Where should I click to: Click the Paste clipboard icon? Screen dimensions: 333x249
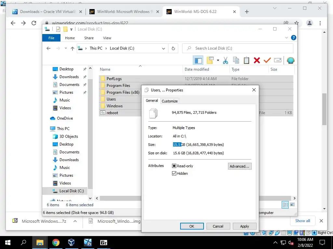point(246,60)
